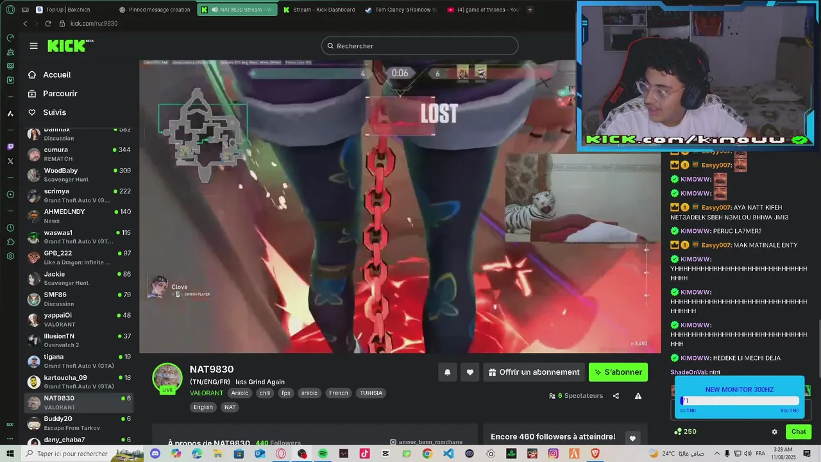
Task: Click the notification bell for NAT9830
Action: click(x=447, y=372)
